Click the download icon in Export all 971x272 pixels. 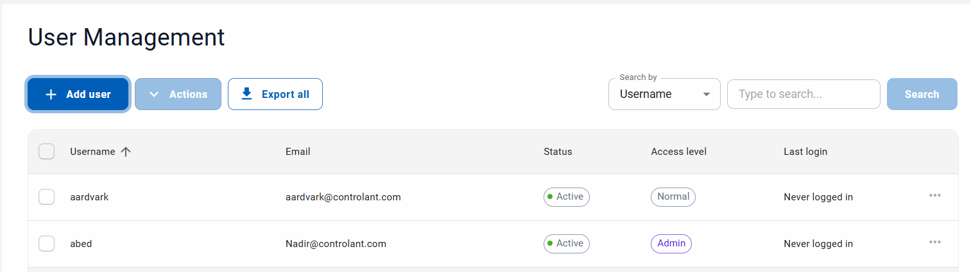point(246,94)
